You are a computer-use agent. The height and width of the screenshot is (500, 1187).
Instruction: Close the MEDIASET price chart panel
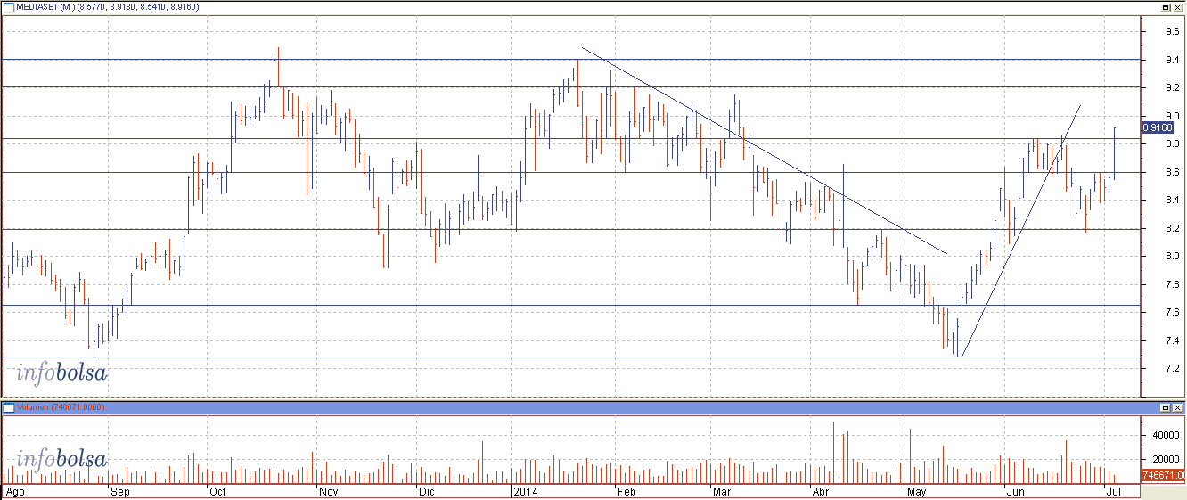[1177, 6]
